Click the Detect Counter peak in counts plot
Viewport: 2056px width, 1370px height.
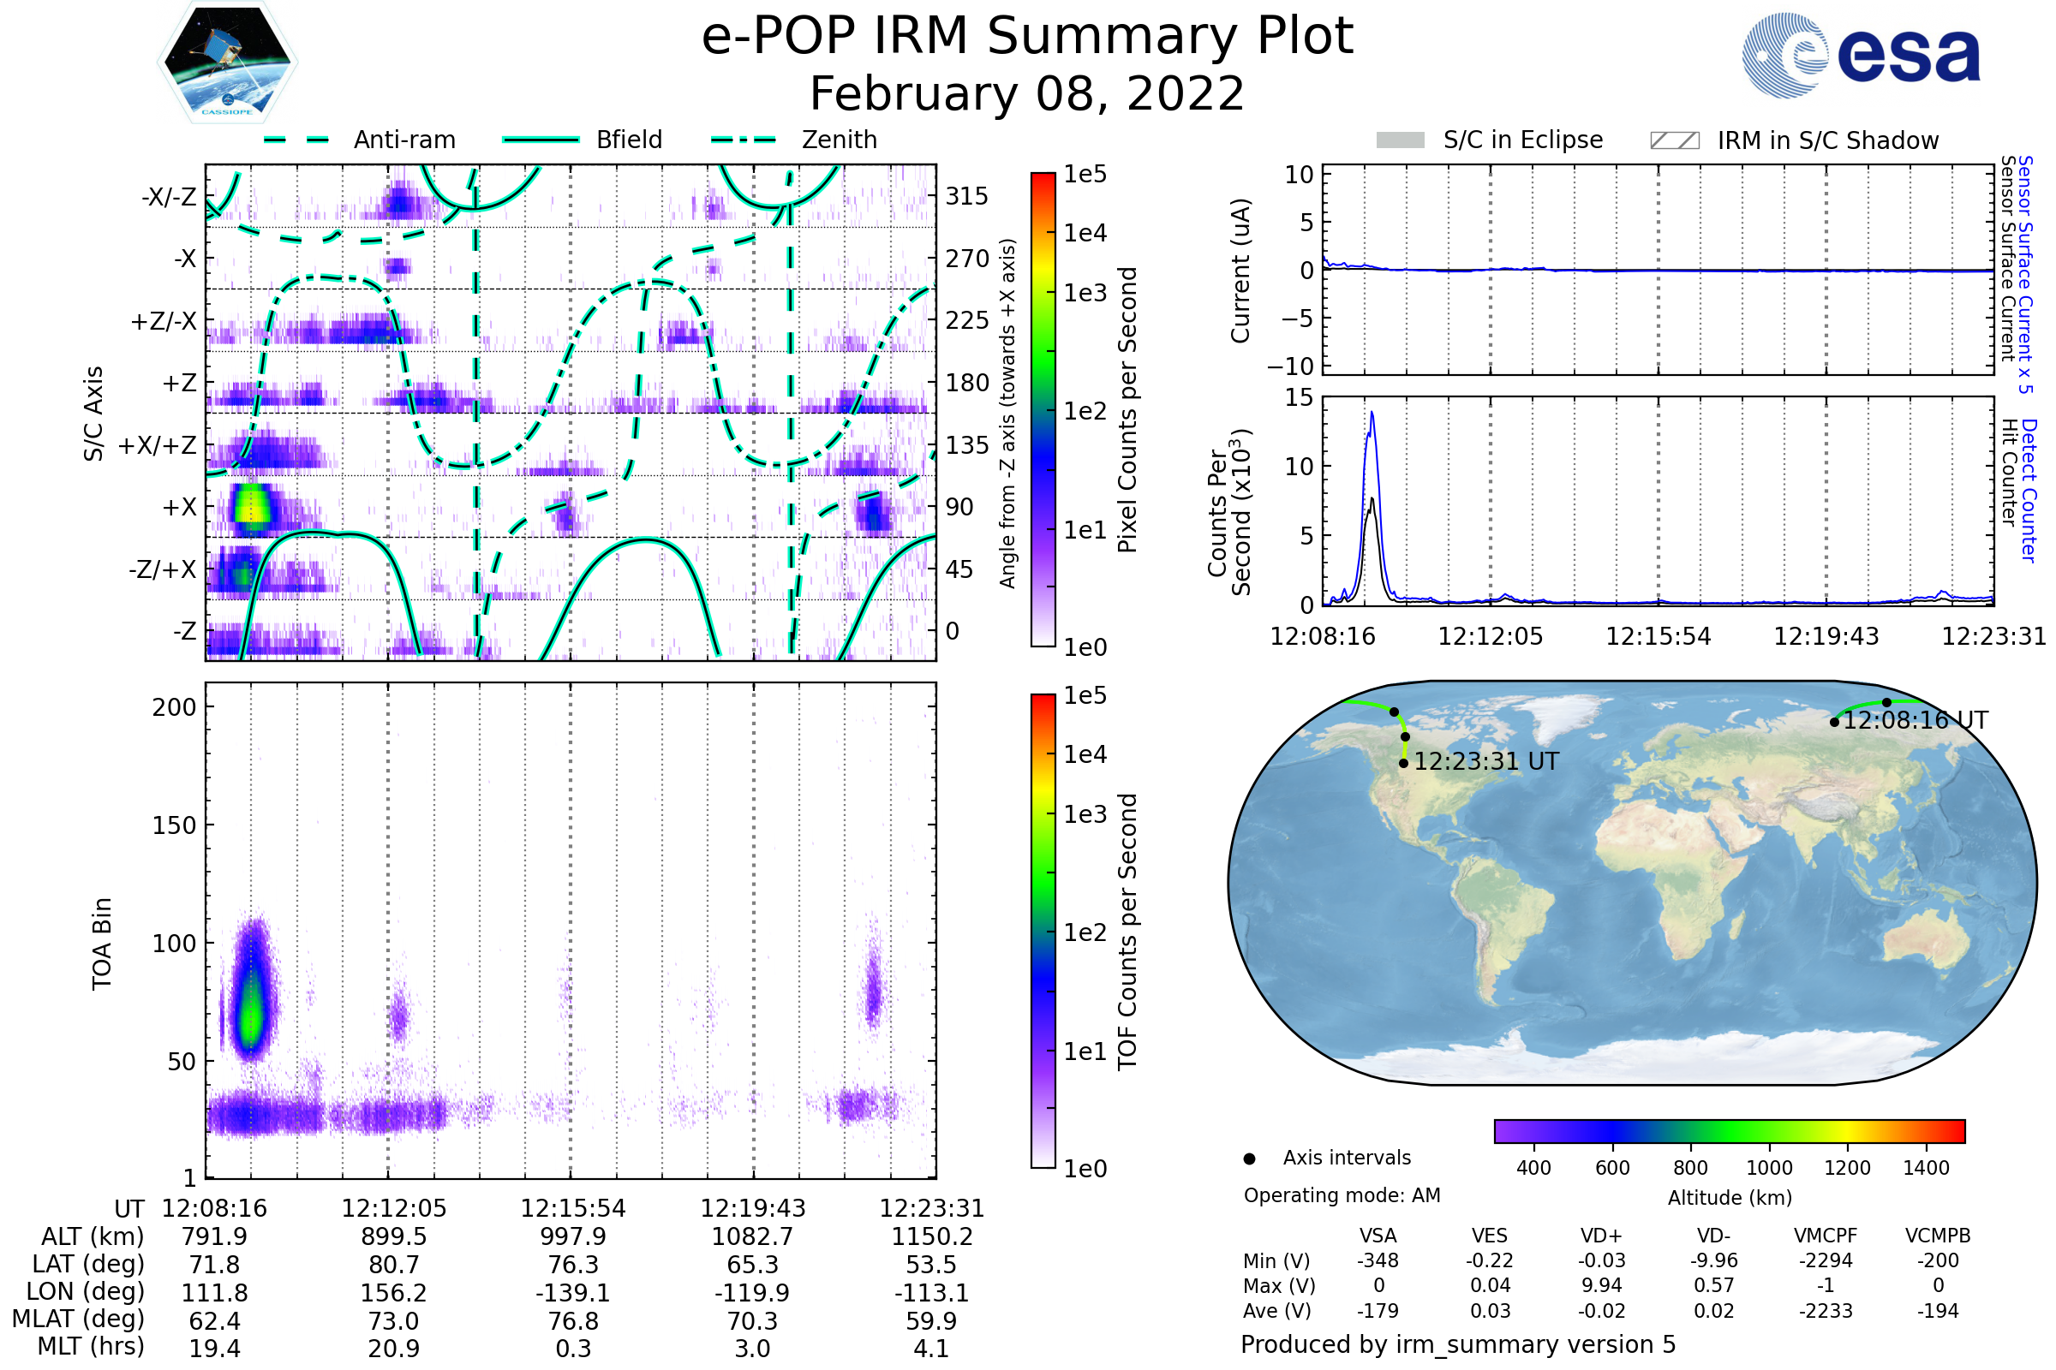click(x=1372, y=414)
